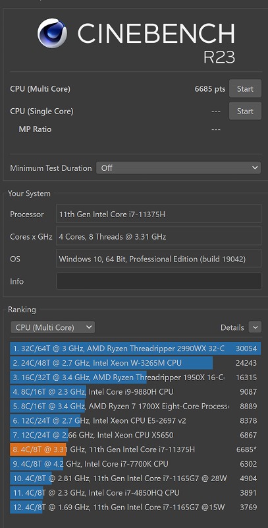The height and width of the screenshot is (528, 268).
Task: Select the Threadripper 2990WX ranking entry
Action: click(x=135, y=348)
